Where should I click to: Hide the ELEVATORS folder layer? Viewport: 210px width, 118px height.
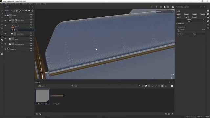pos(5,21)
